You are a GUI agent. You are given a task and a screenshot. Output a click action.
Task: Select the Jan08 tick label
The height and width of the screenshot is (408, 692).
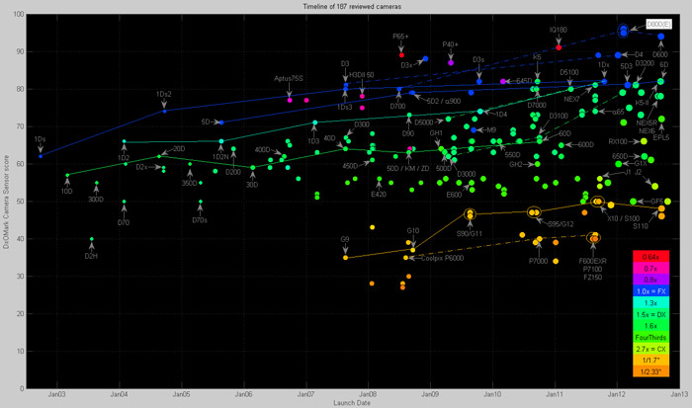tap(368, 394)
